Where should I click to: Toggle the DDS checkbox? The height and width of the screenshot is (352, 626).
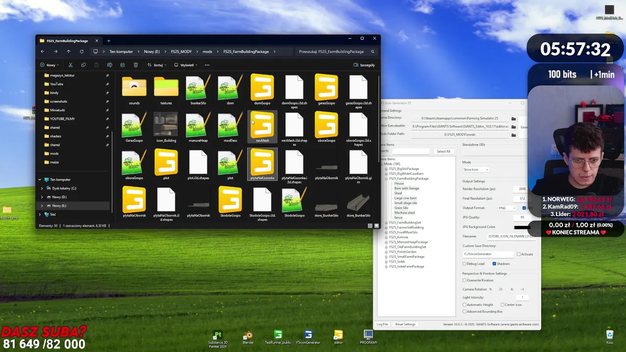(x=524, y=208)
